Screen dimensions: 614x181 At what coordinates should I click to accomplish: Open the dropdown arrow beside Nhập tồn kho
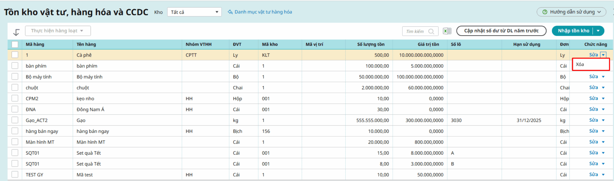coord(598,31)
